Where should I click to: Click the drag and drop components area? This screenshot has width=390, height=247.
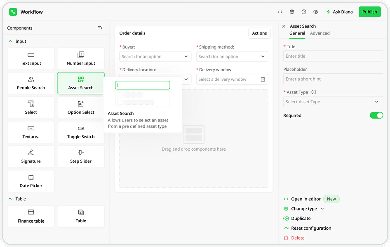194,138
